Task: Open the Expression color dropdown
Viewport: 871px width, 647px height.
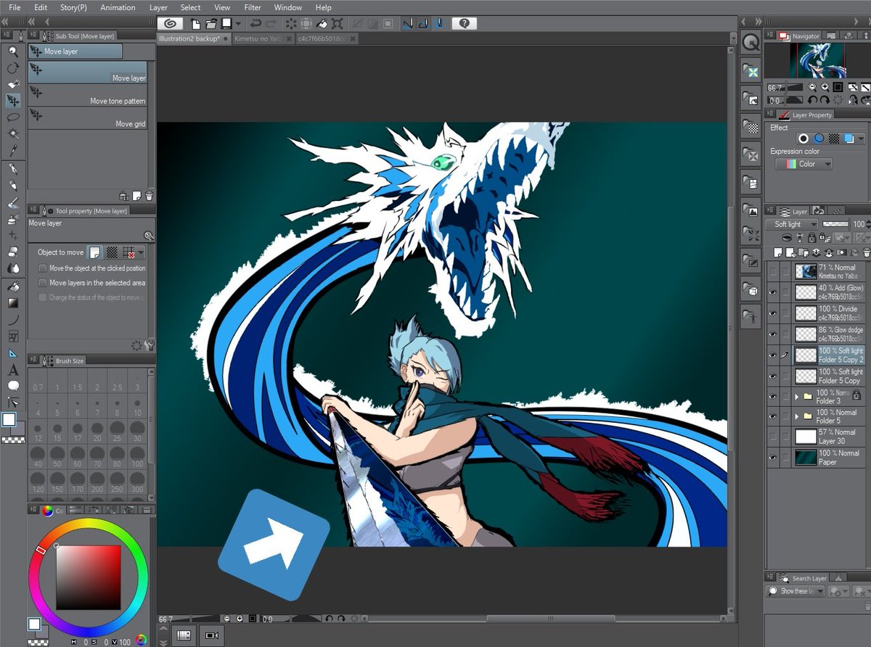Action: (x=803, y=164)
